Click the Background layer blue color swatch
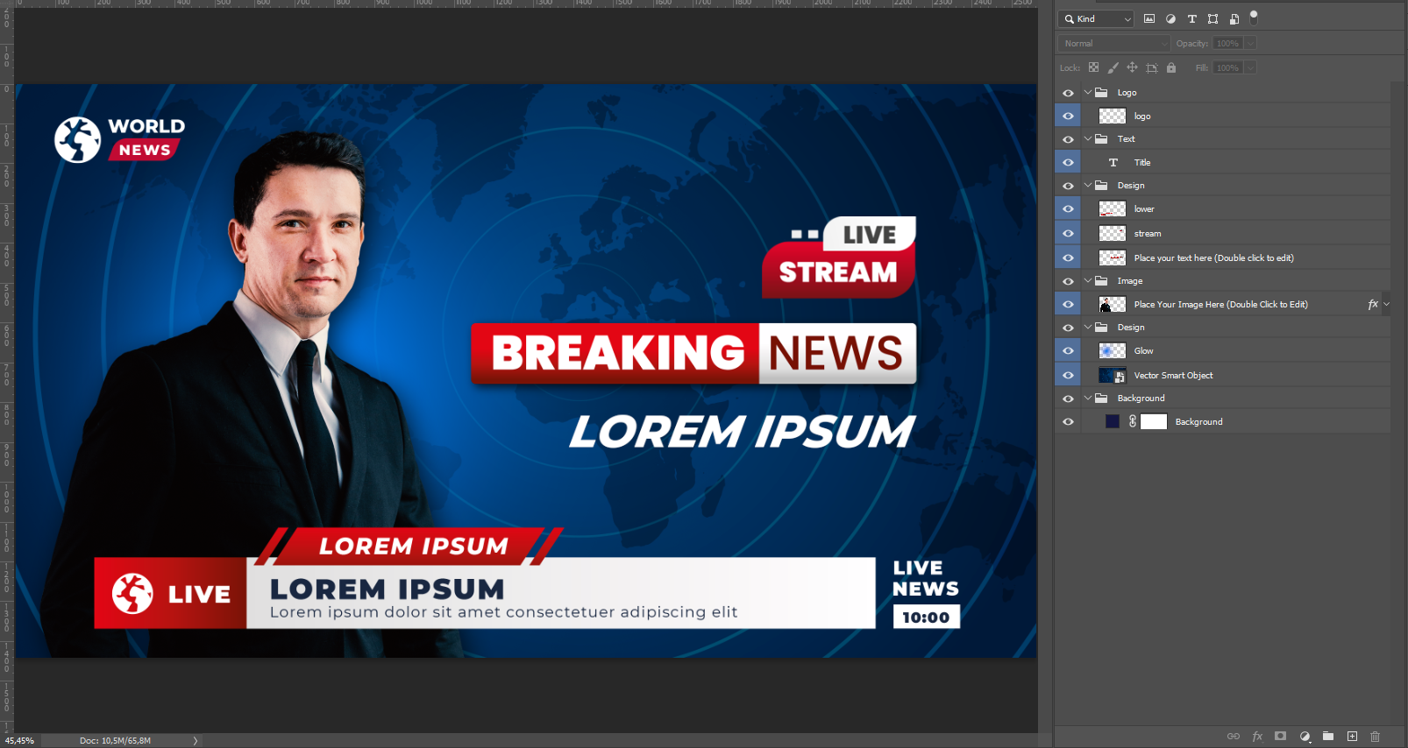 pos(1113,422)
